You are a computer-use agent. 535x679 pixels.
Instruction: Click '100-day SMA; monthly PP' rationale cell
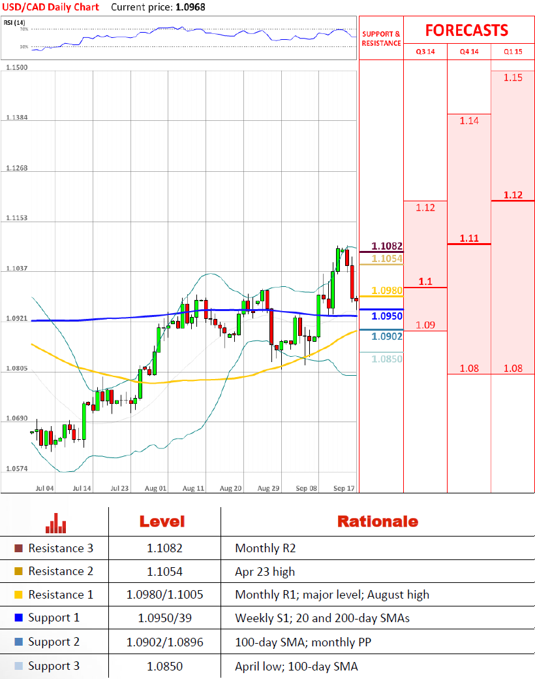click(303, 642)
